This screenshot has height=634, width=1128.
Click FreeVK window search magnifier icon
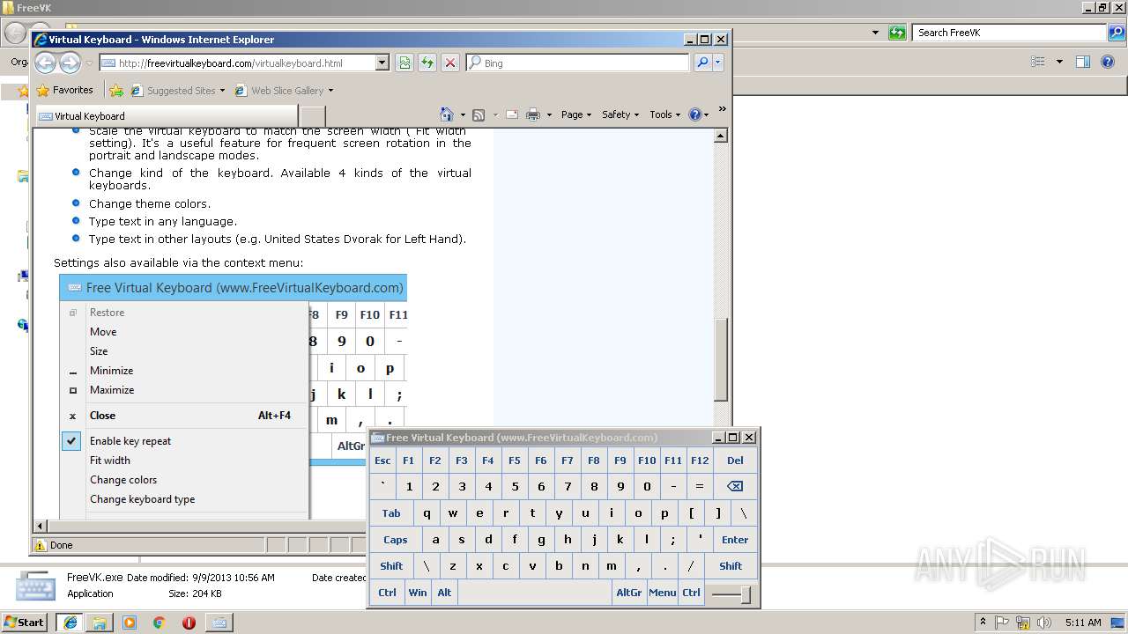tap(1117, 33)
